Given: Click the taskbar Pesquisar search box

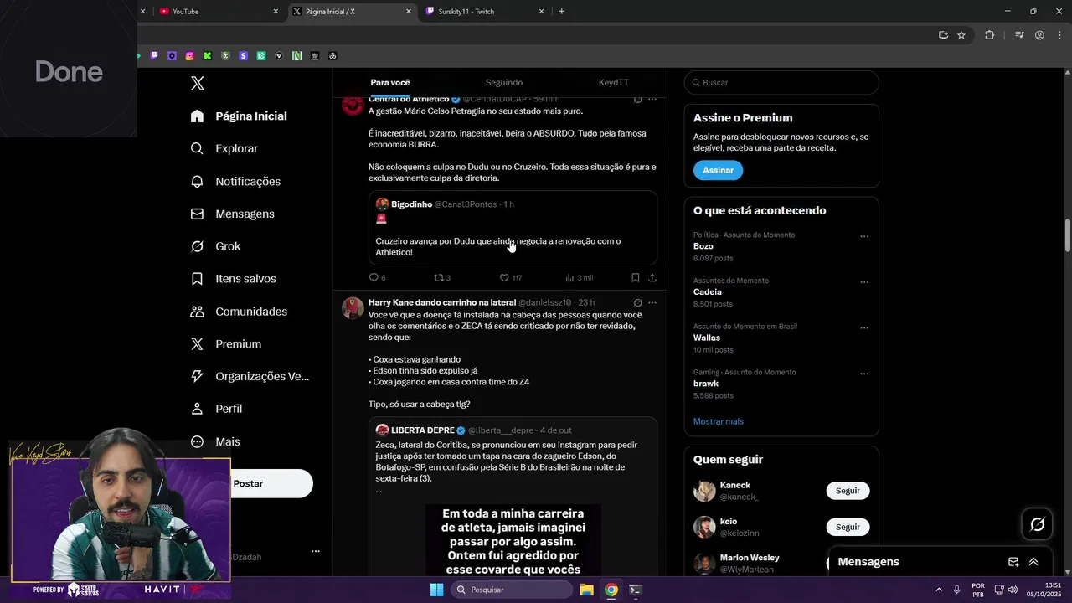Looking at the screenshot, I should (x=513, y=590).
